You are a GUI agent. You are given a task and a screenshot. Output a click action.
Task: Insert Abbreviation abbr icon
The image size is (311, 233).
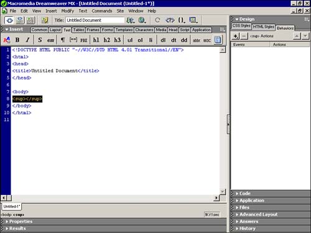coord(197,40)
